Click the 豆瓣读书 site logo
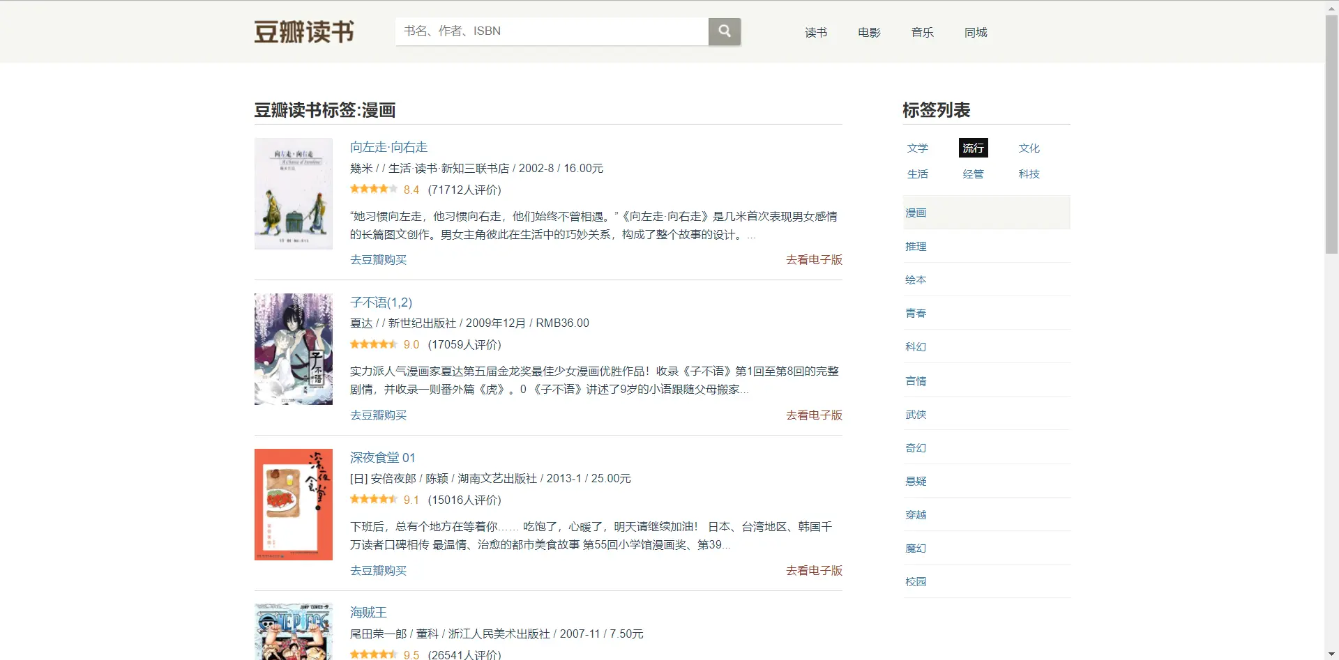The image size is (1339, 660). (304, 32)
